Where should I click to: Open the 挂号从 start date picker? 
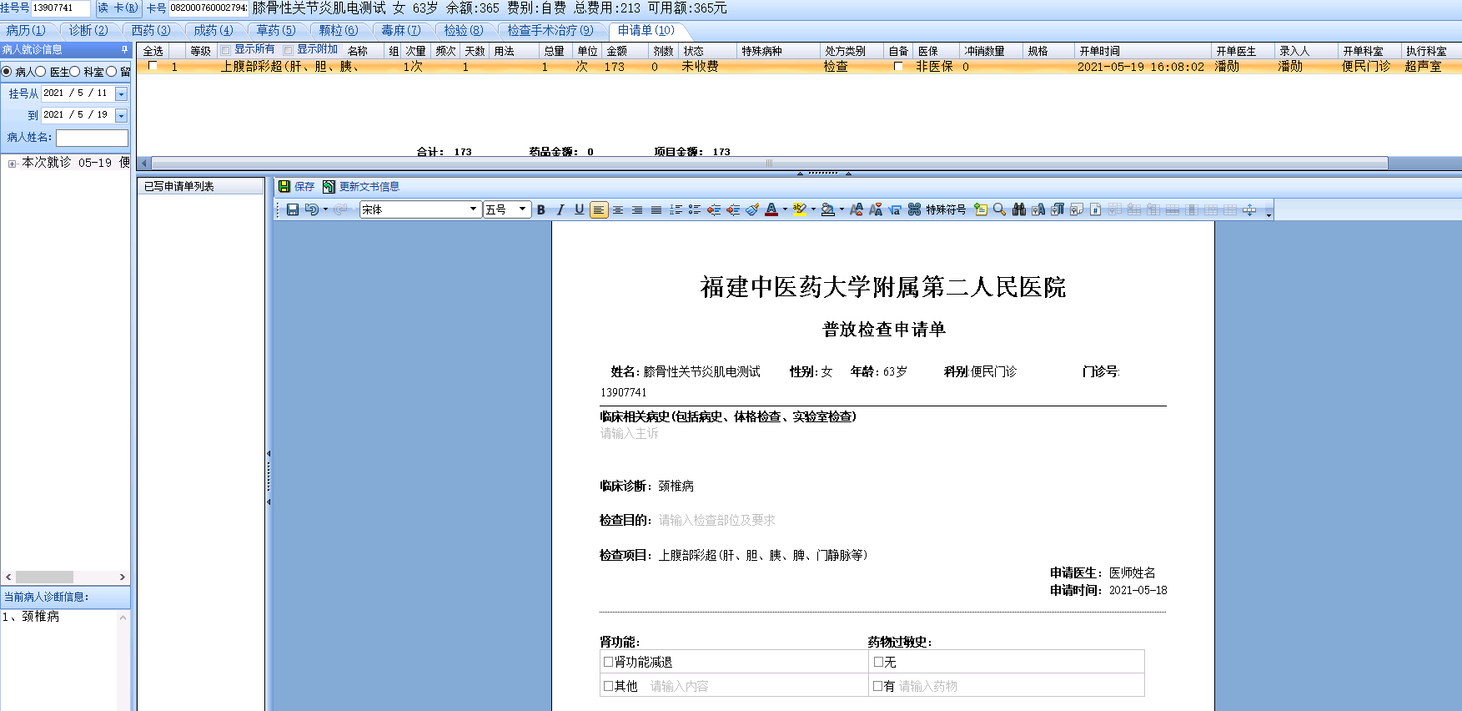tap(121, 93)
